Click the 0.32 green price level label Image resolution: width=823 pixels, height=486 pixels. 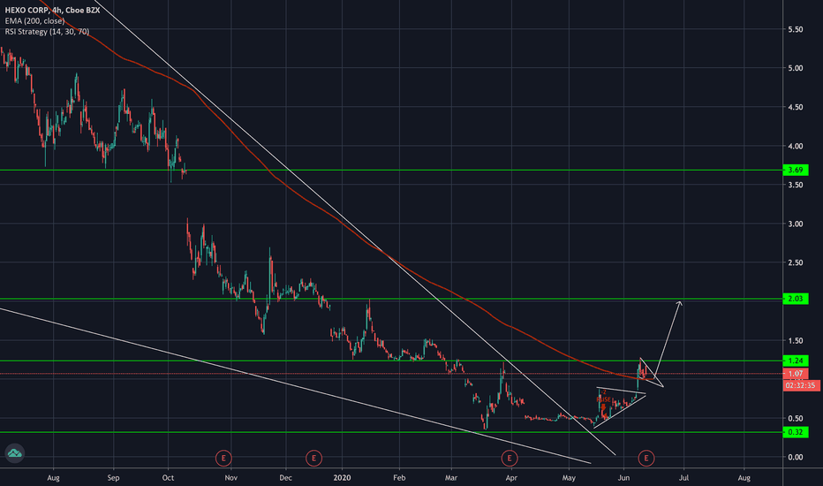click(x=795, y=432)
